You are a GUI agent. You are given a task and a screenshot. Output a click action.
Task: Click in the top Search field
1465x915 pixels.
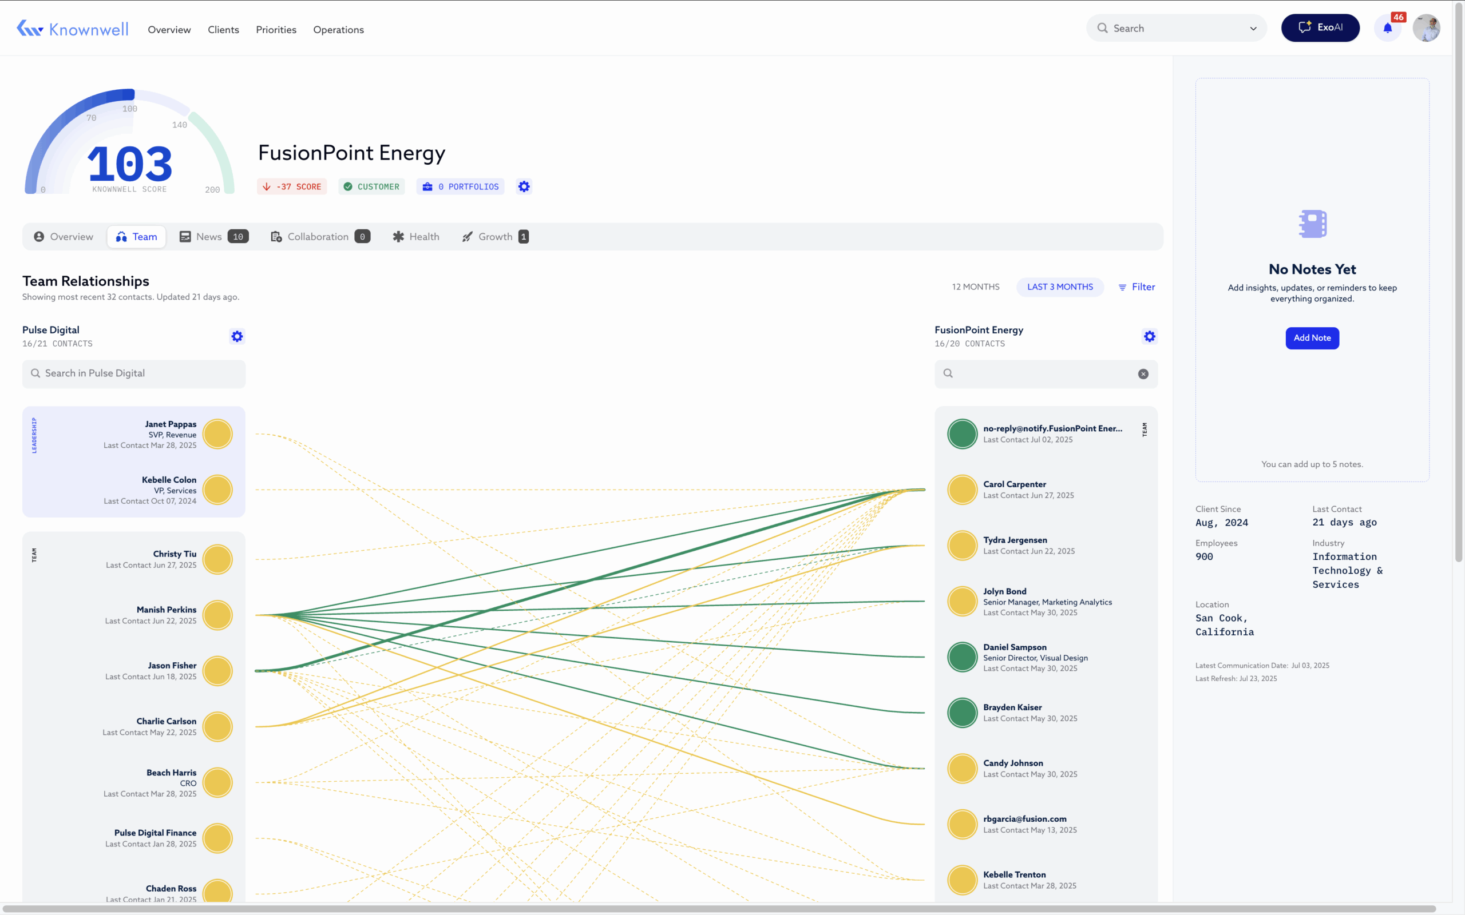1175,29
